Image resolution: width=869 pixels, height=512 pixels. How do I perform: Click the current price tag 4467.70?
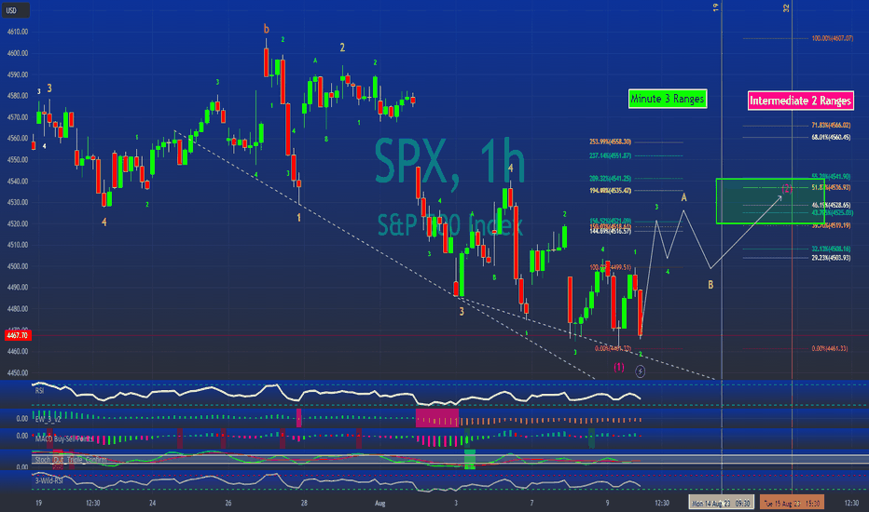click(18, 335)
